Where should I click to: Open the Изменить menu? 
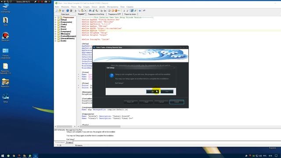[65, 7]
